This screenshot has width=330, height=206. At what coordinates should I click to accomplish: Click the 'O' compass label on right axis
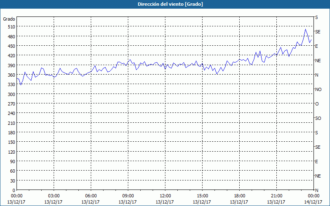pyautogui.click(x=317, y=104)
